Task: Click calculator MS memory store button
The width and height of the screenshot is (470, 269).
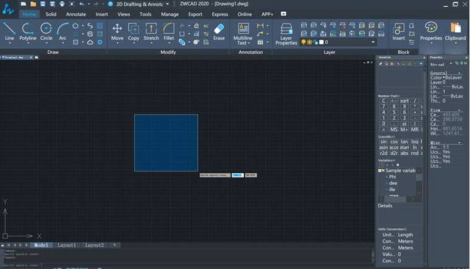Action: point(394,129)
